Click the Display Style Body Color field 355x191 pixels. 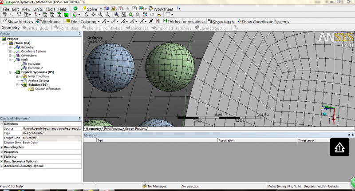[51, 143]
